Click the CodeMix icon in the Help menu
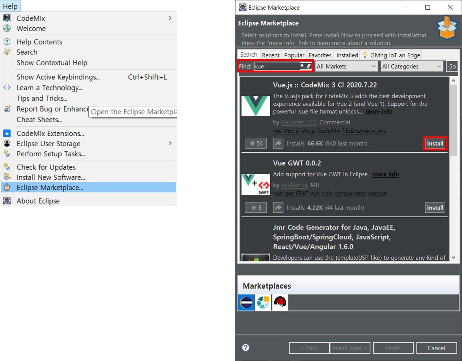462x361 pixels. [7, 18]
